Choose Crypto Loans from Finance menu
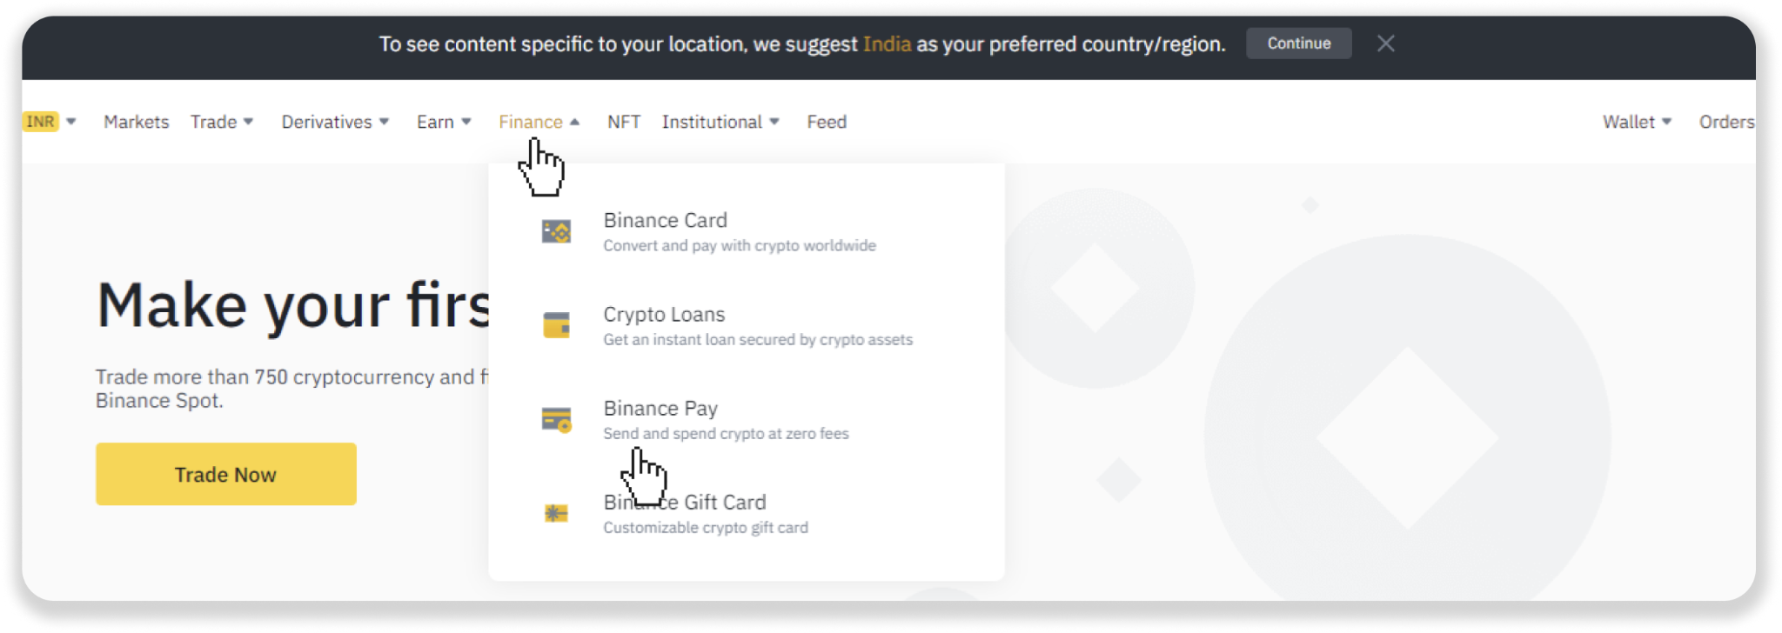 click(x=665, y=315)
